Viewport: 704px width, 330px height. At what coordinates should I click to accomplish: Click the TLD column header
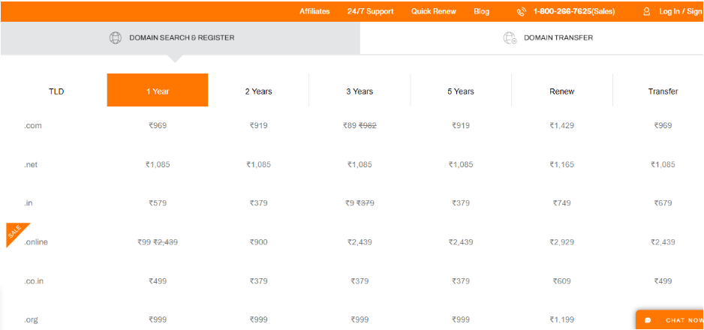click(56, 91)
